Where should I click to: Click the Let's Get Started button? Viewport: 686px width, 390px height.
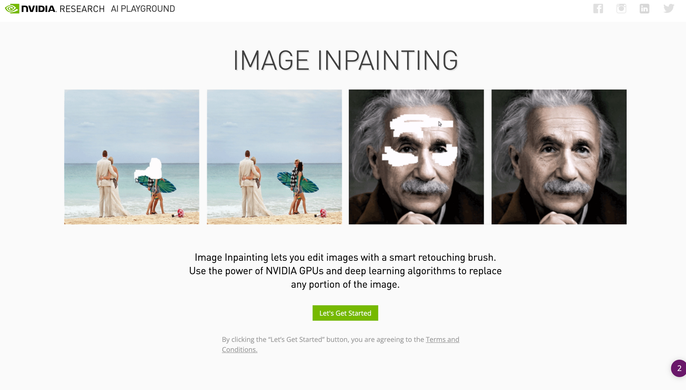pyautogui.click(x=345, y=313)
